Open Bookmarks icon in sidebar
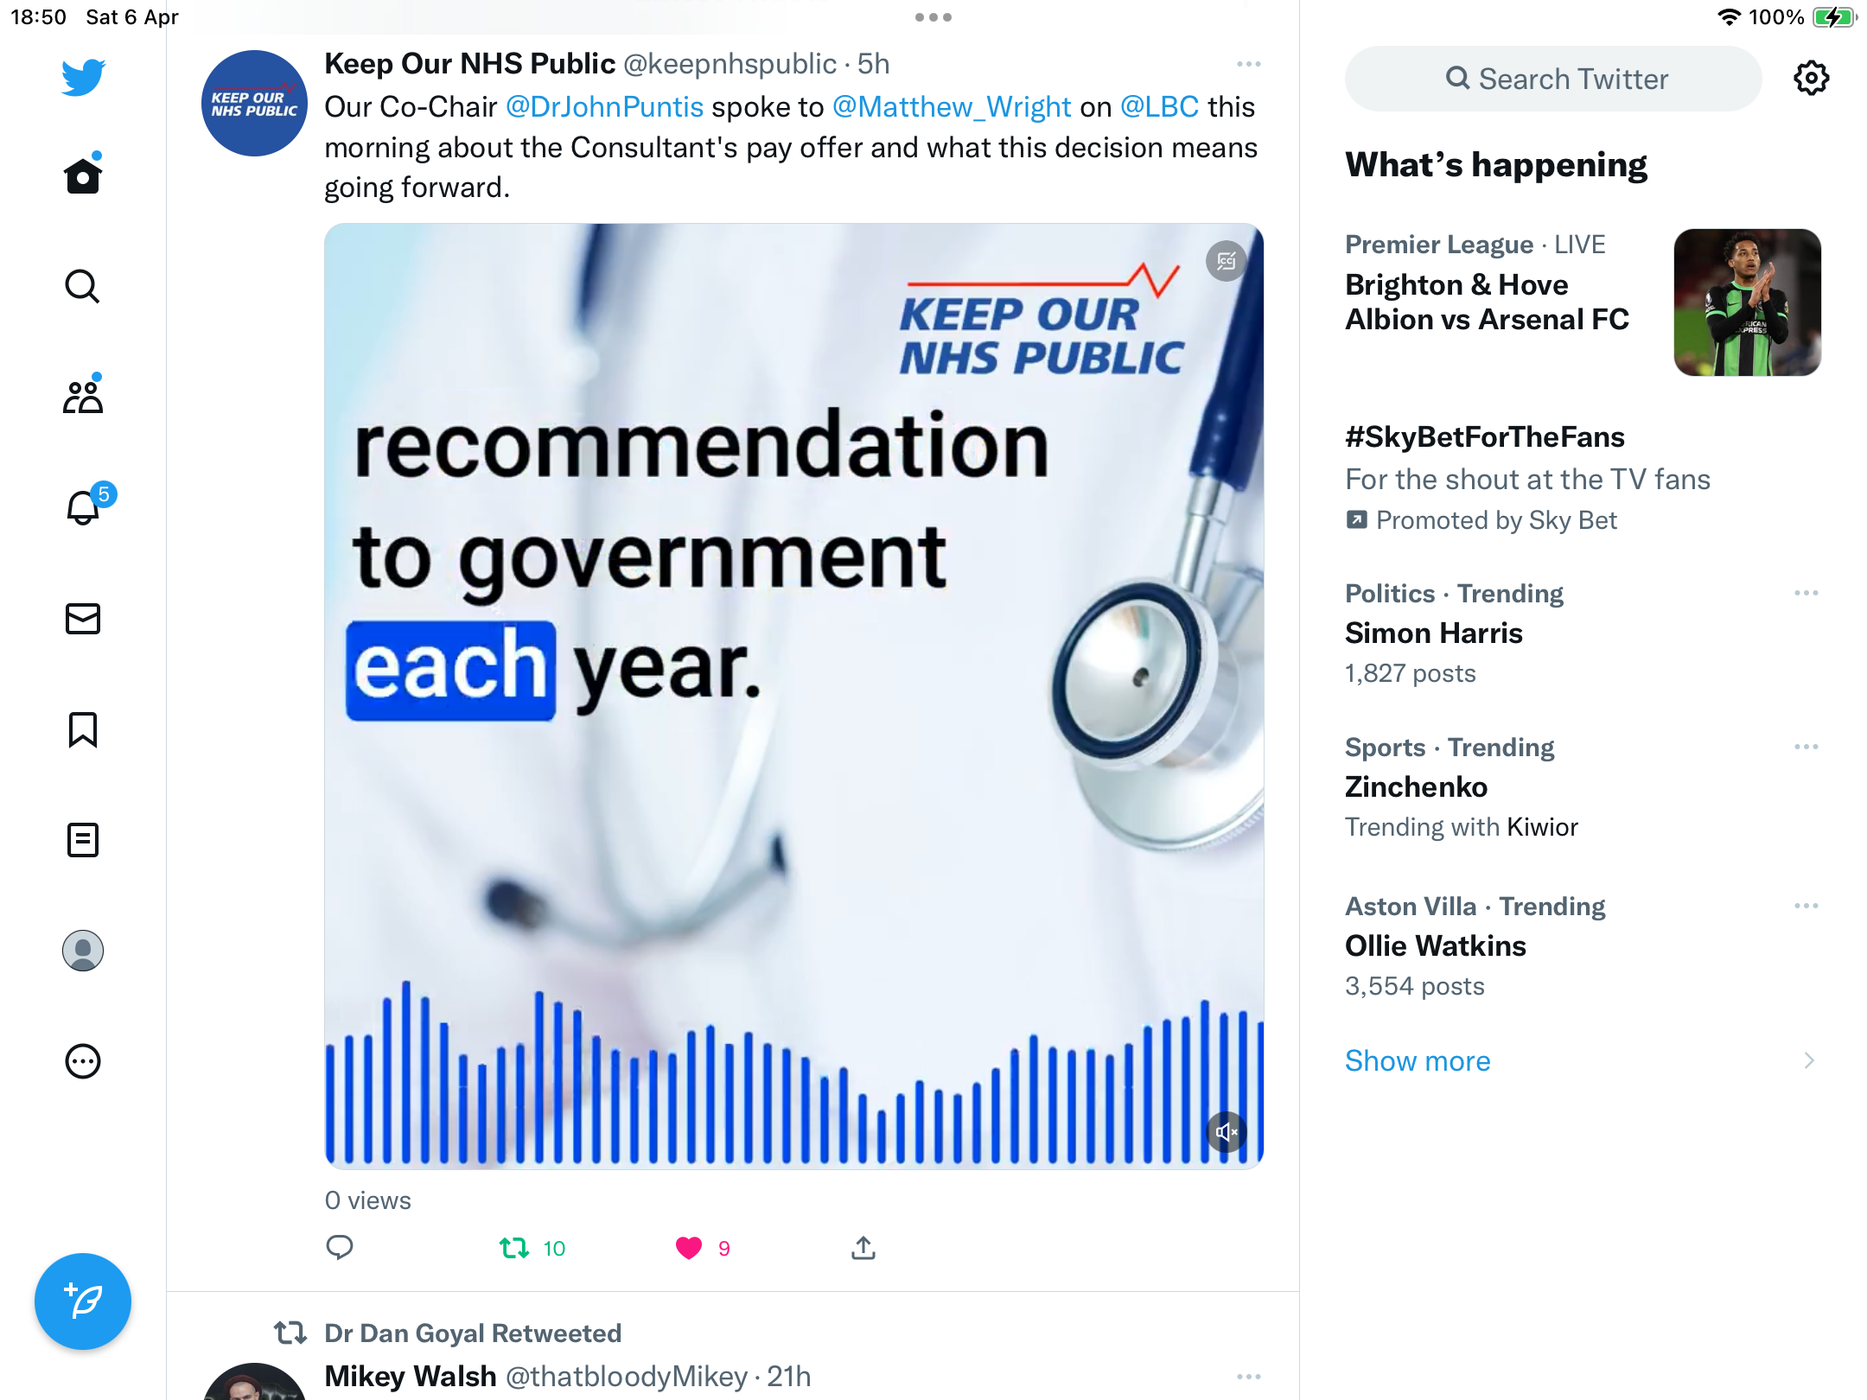The image size is (1867, 1400). click(x=83, y=729)
